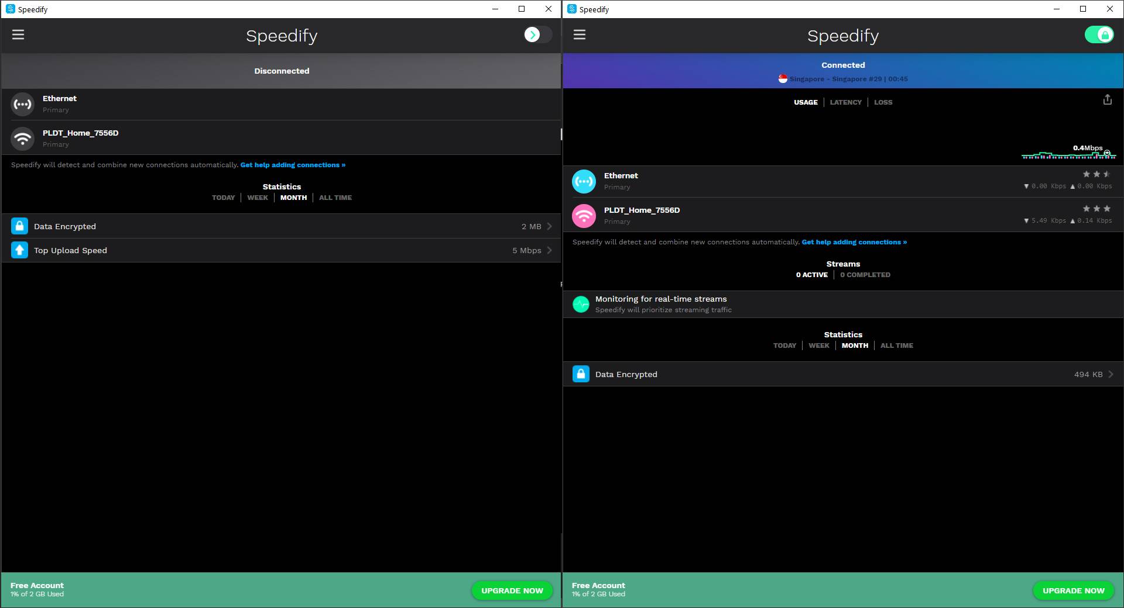This screenshot has width=1124, height=608.
Task: Click the blue Ethernet icon in right window
Action: coord(584,182)
